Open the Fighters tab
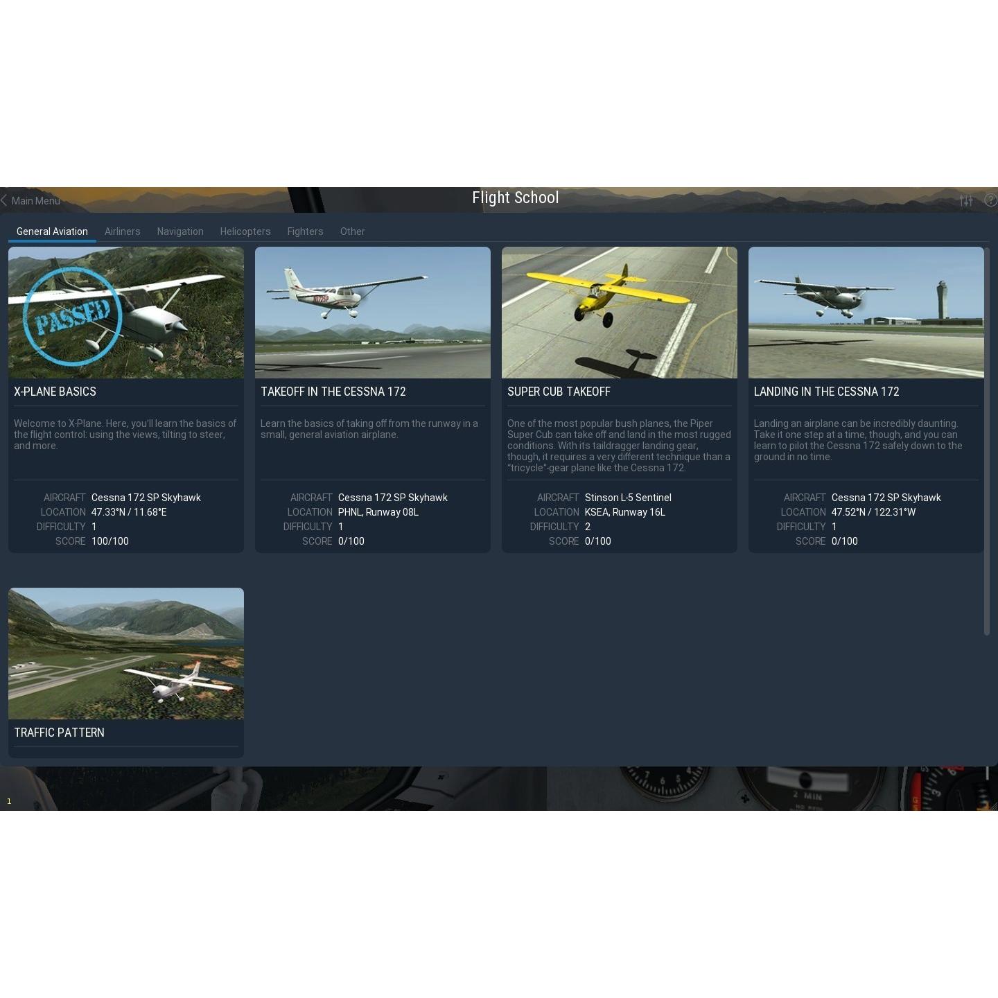 click(305, 231)
